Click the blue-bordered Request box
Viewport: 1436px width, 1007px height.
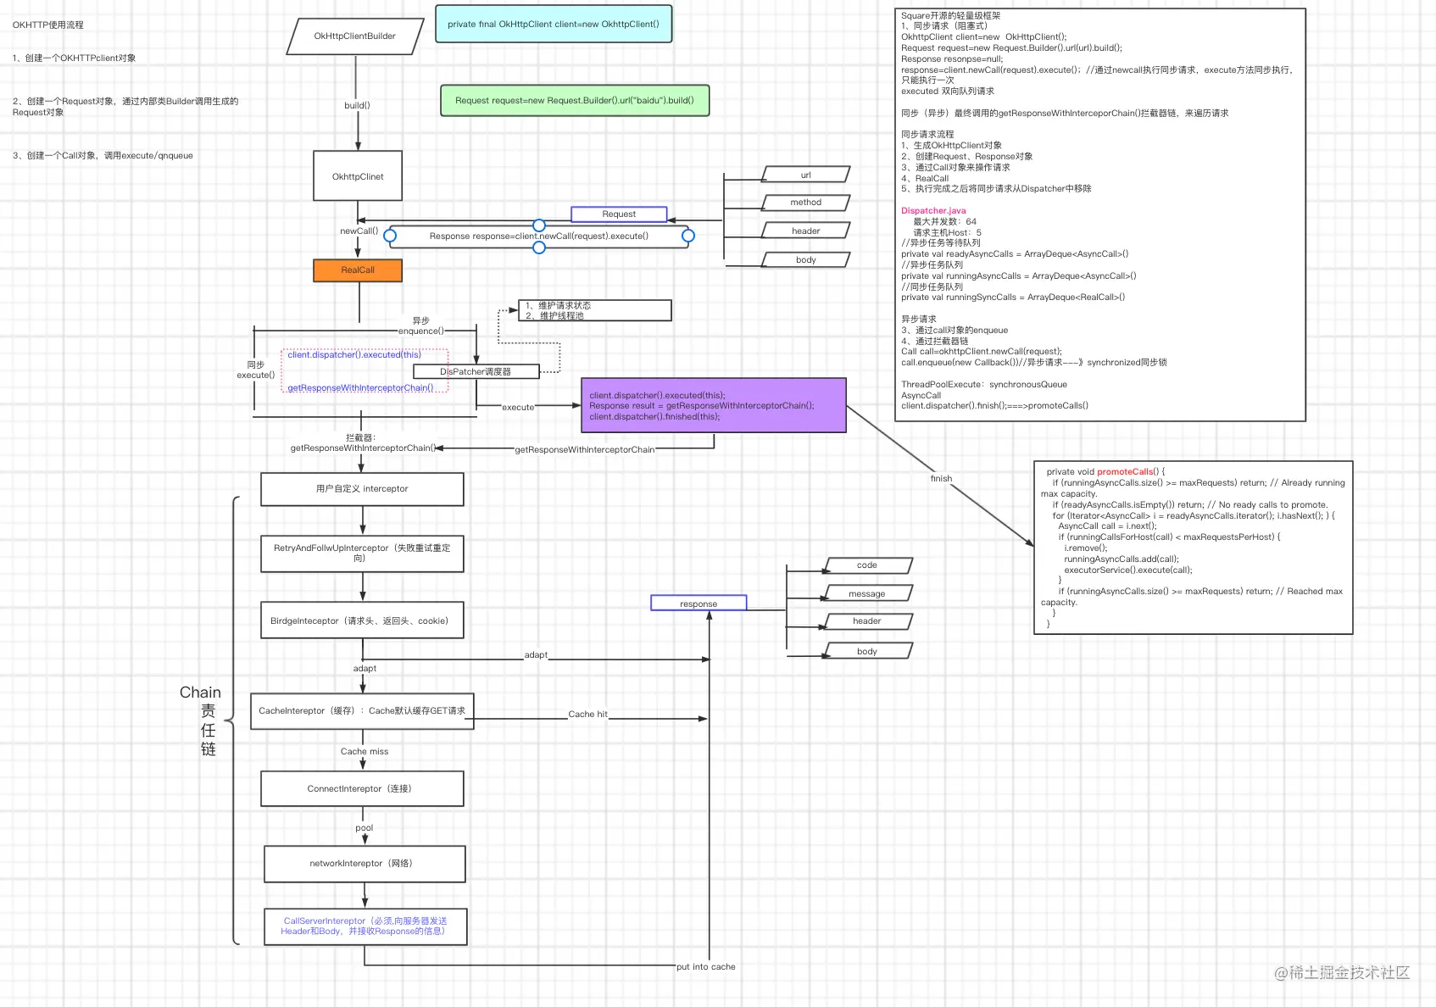click(619, 214)
